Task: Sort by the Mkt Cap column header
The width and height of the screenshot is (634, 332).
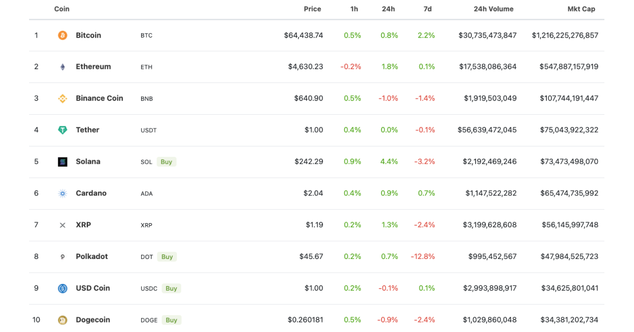Action: (581, 9)
